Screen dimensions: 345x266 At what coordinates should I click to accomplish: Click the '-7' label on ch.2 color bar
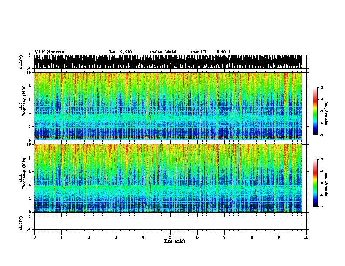coord(321,207)
